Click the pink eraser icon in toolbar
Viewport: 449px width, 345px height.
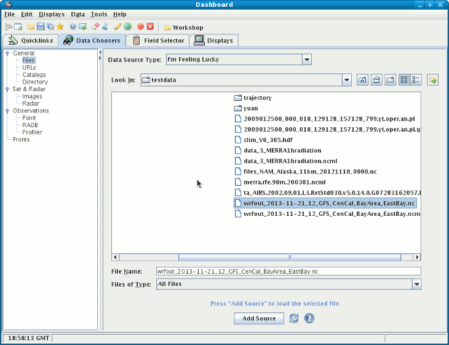click(95, 27)
